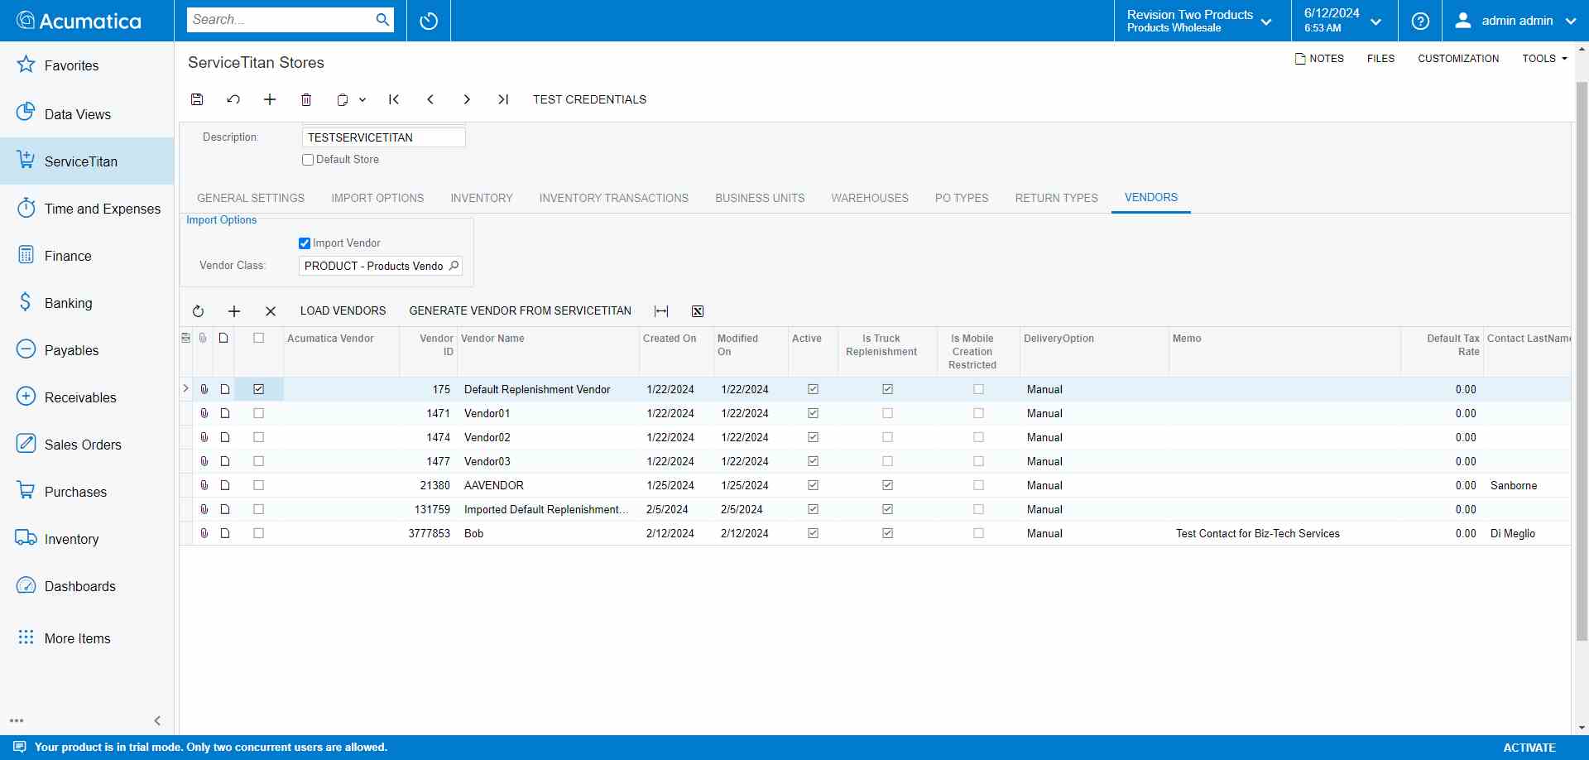Go to the first record
Image resolution: width=1589 pixels, height=760 pixels.
pos(394,99)
